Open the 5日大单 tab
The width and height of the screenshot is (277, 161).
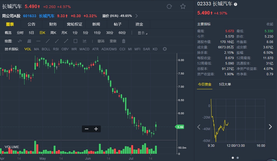tap(225, 84)
